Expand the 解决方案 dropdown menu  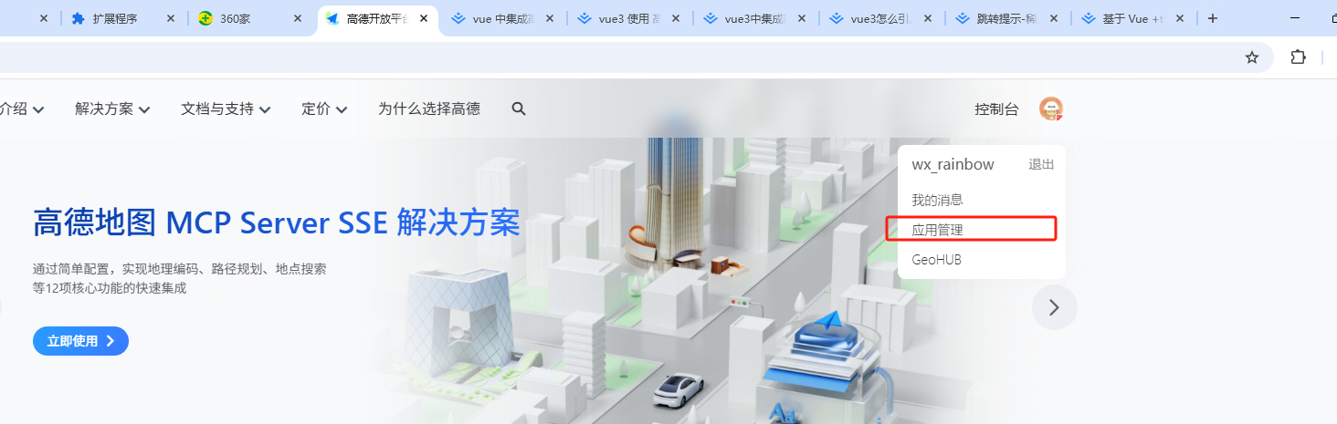pos(112,109)
